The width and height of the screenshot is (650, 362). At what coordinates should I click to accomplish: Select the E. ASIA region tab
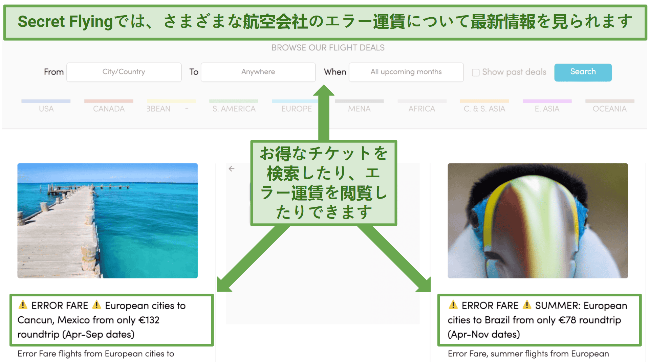(x=547, y=106)
